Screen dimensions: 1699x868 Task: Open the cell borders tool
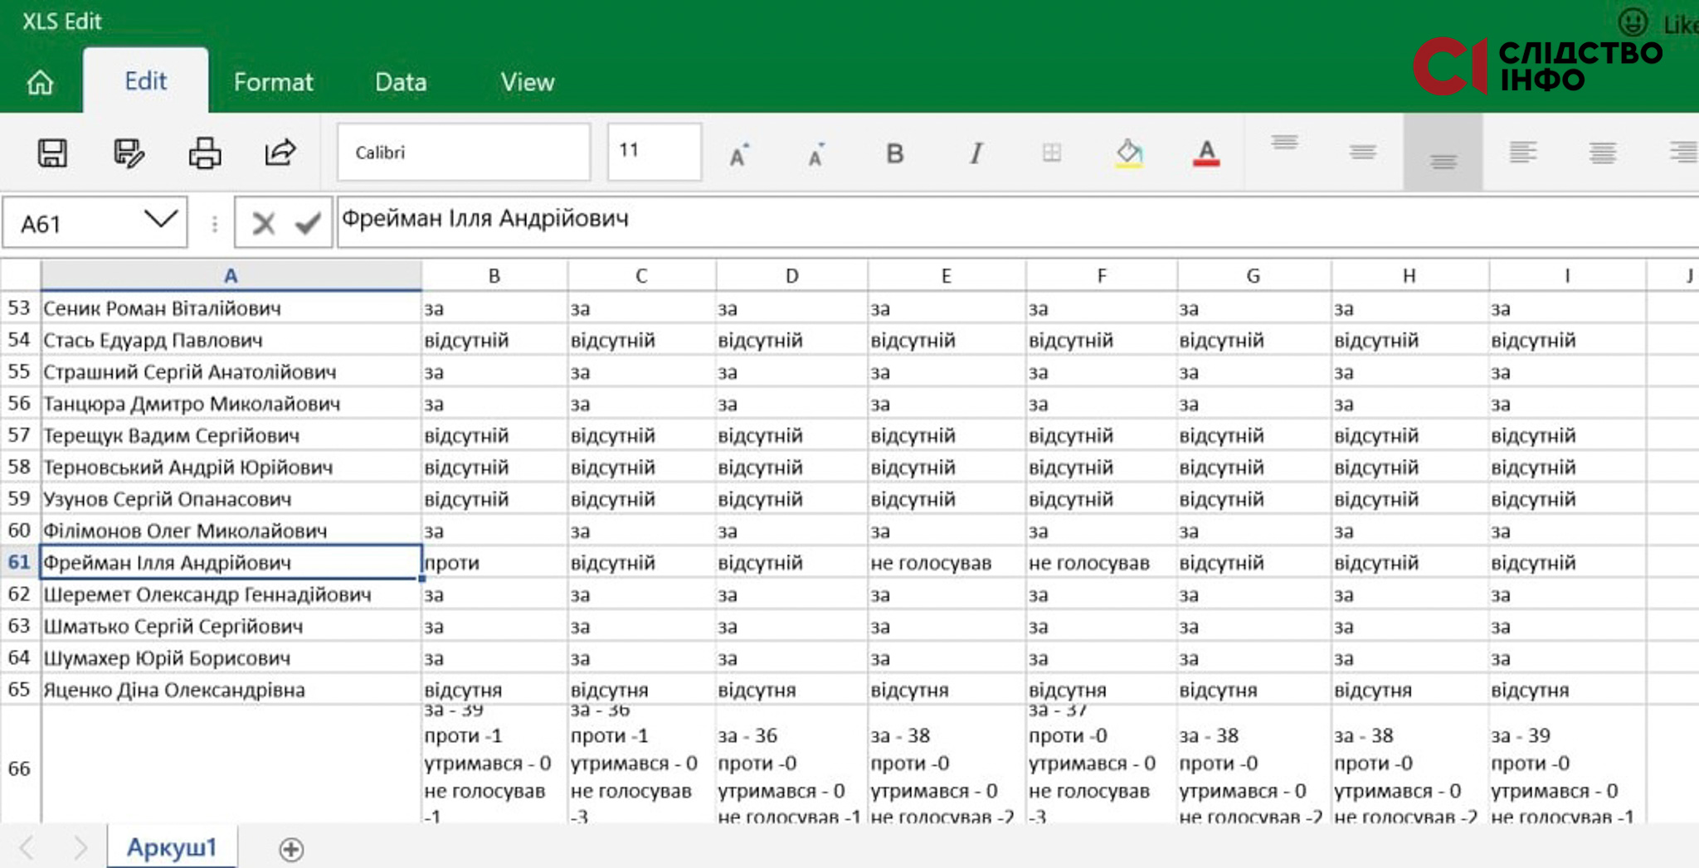coord(1052,153)
